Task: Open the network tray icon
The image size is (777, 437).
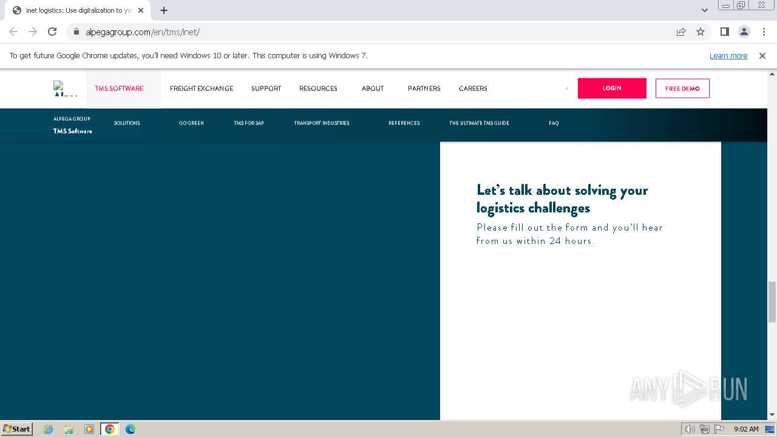Action: tap(705, 429)
